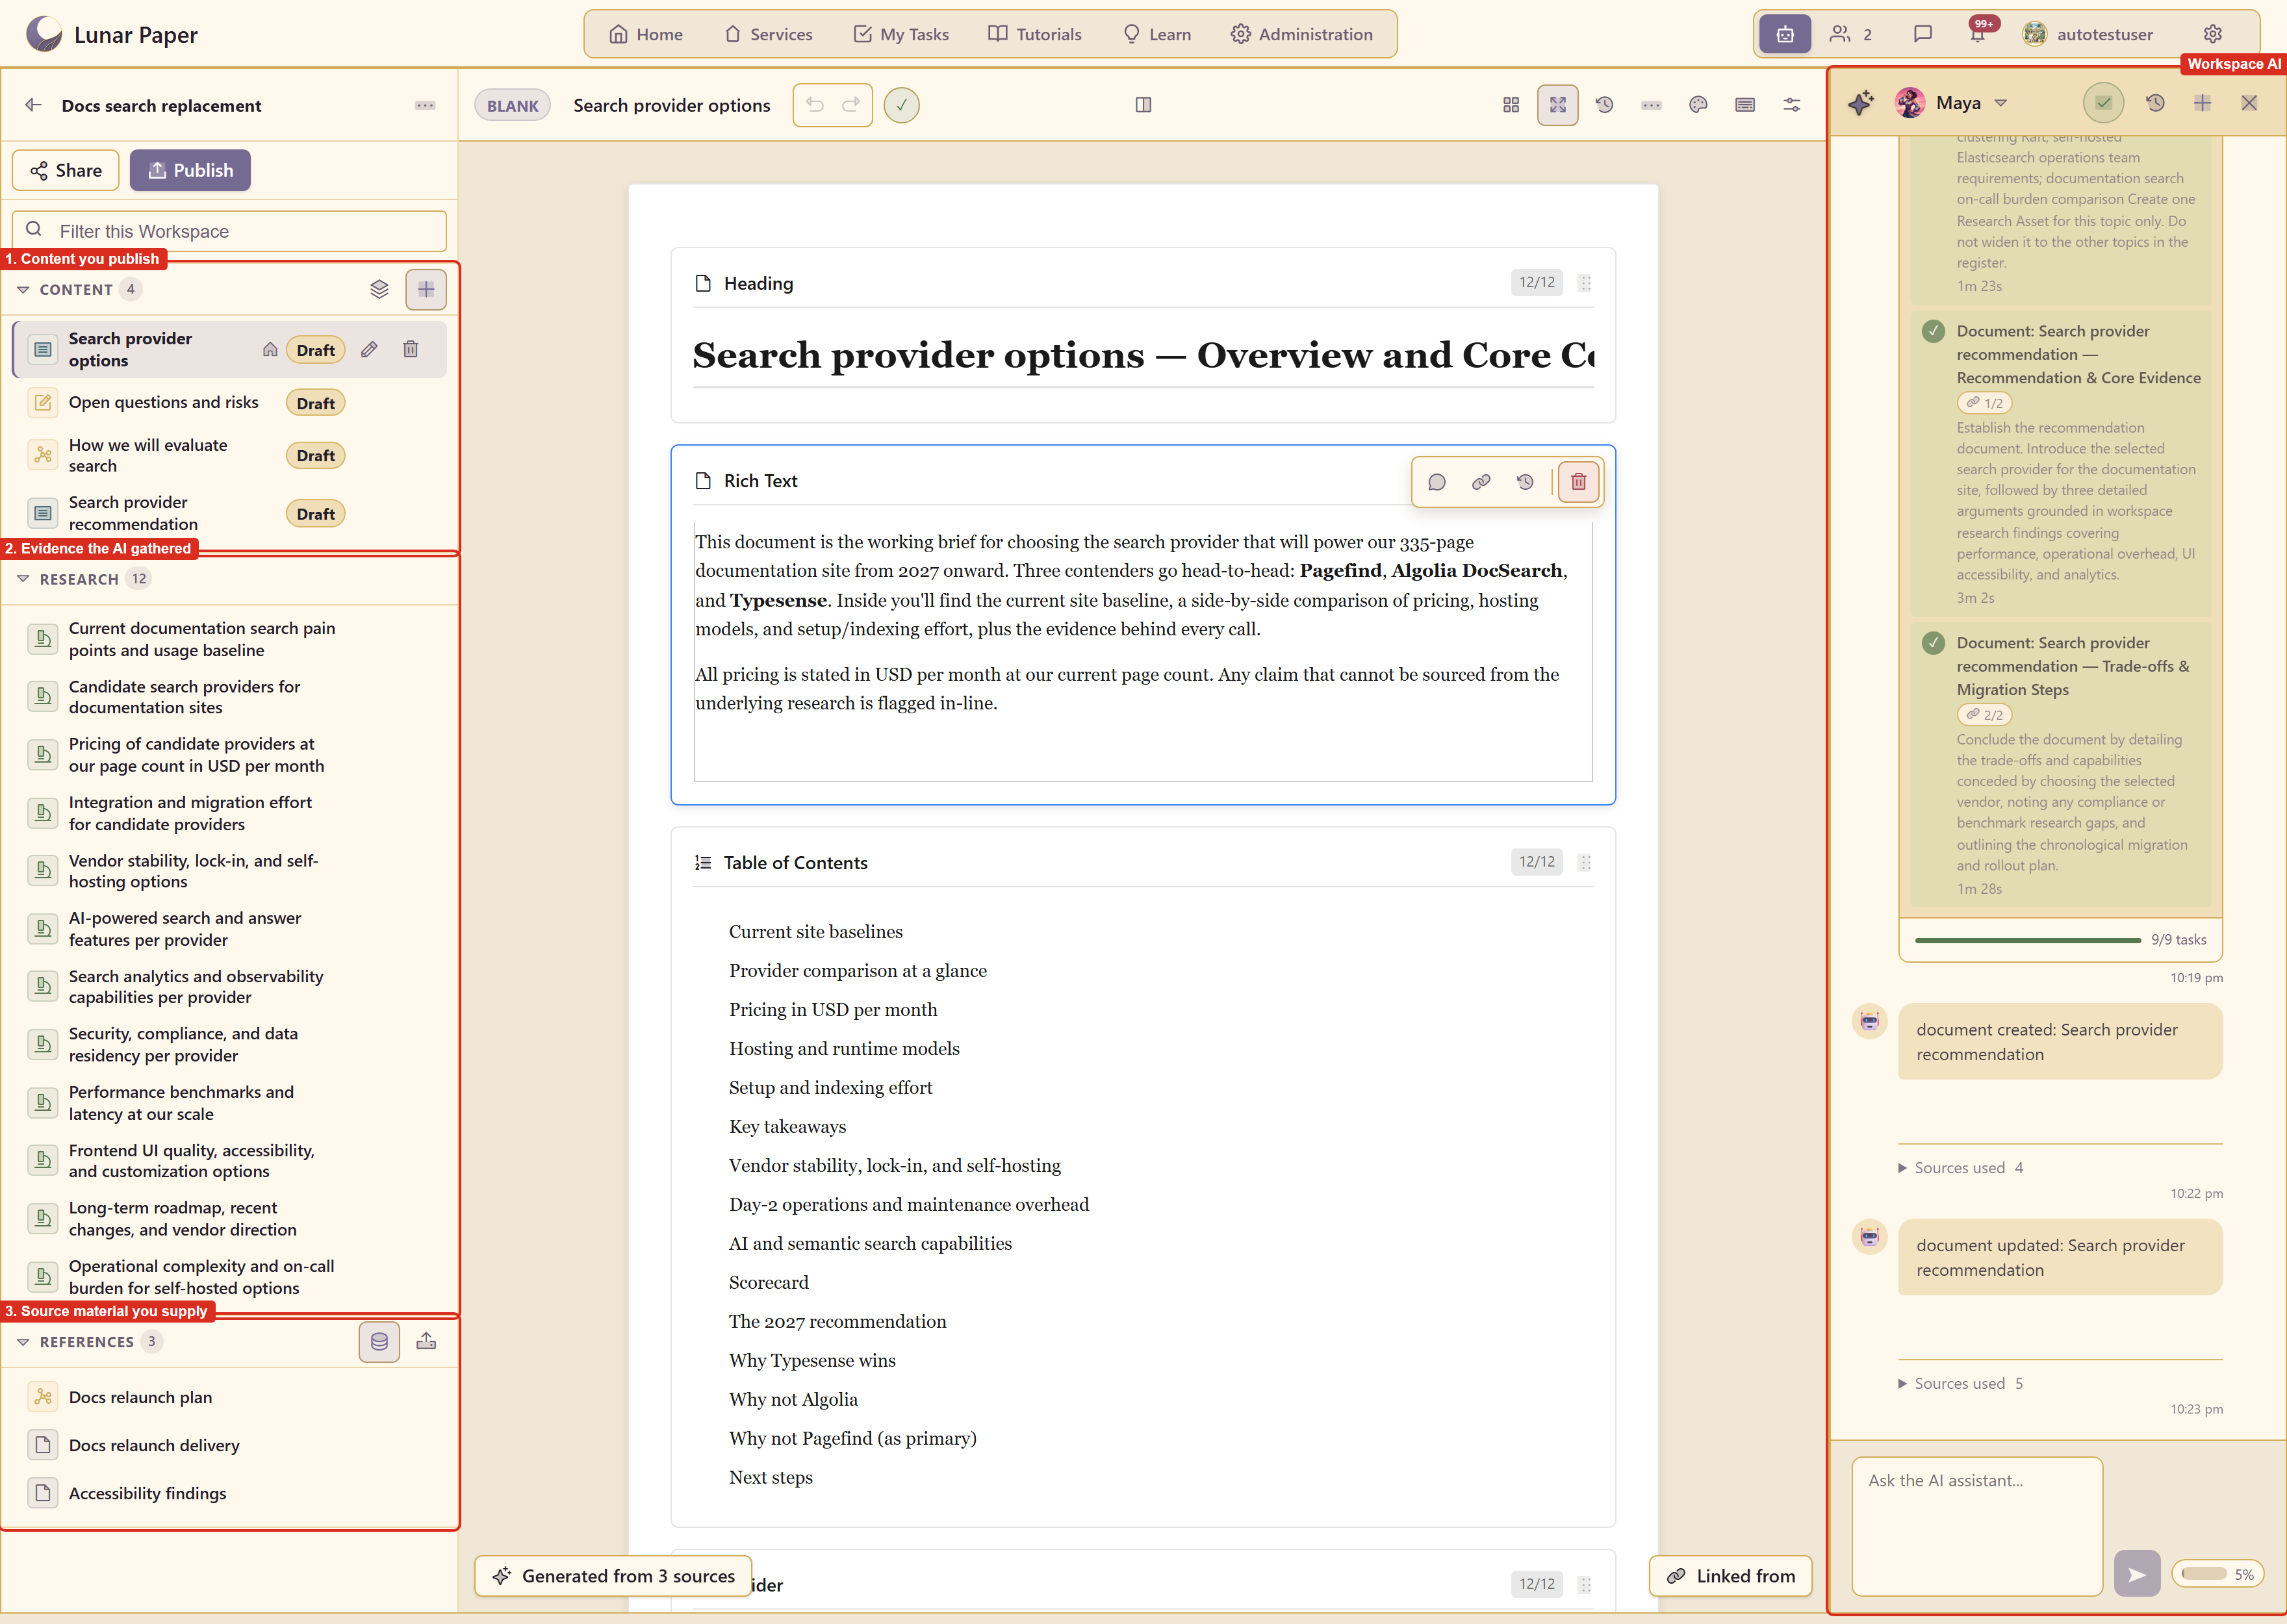Delete Search provider options with trash icon
Image resolution: width=2287 pixels, height=1624 pixels.
click(x=410, y=350)
